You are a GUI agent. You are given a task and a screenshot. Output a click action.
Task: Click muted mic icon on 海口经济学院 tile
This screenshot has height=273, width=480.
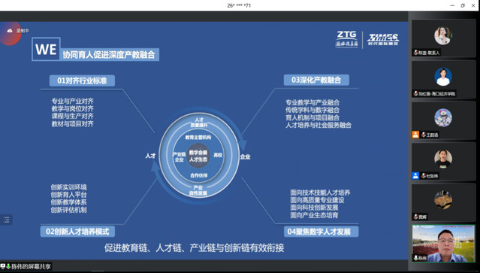tap(415, 94)
